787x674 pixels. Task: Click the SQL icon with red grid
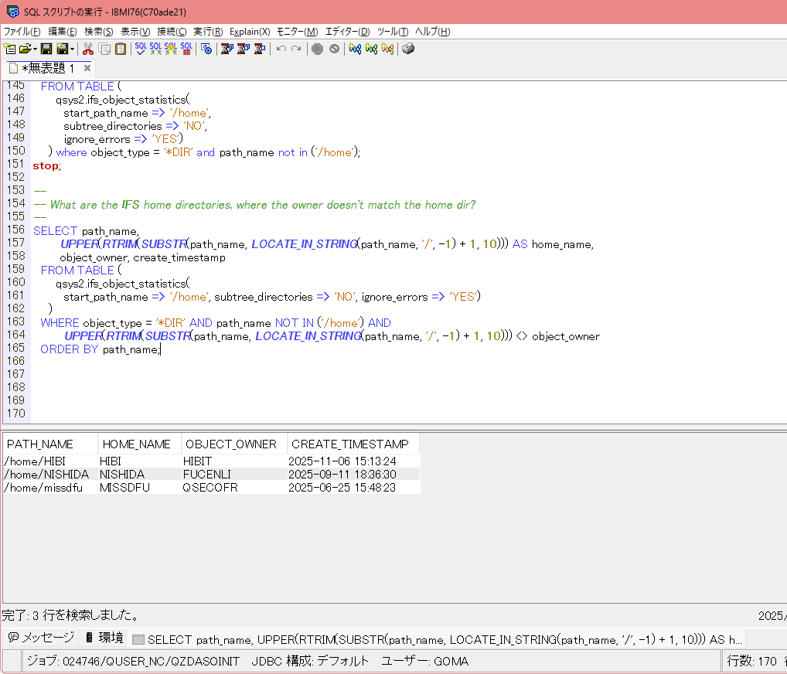click(187, 49)
